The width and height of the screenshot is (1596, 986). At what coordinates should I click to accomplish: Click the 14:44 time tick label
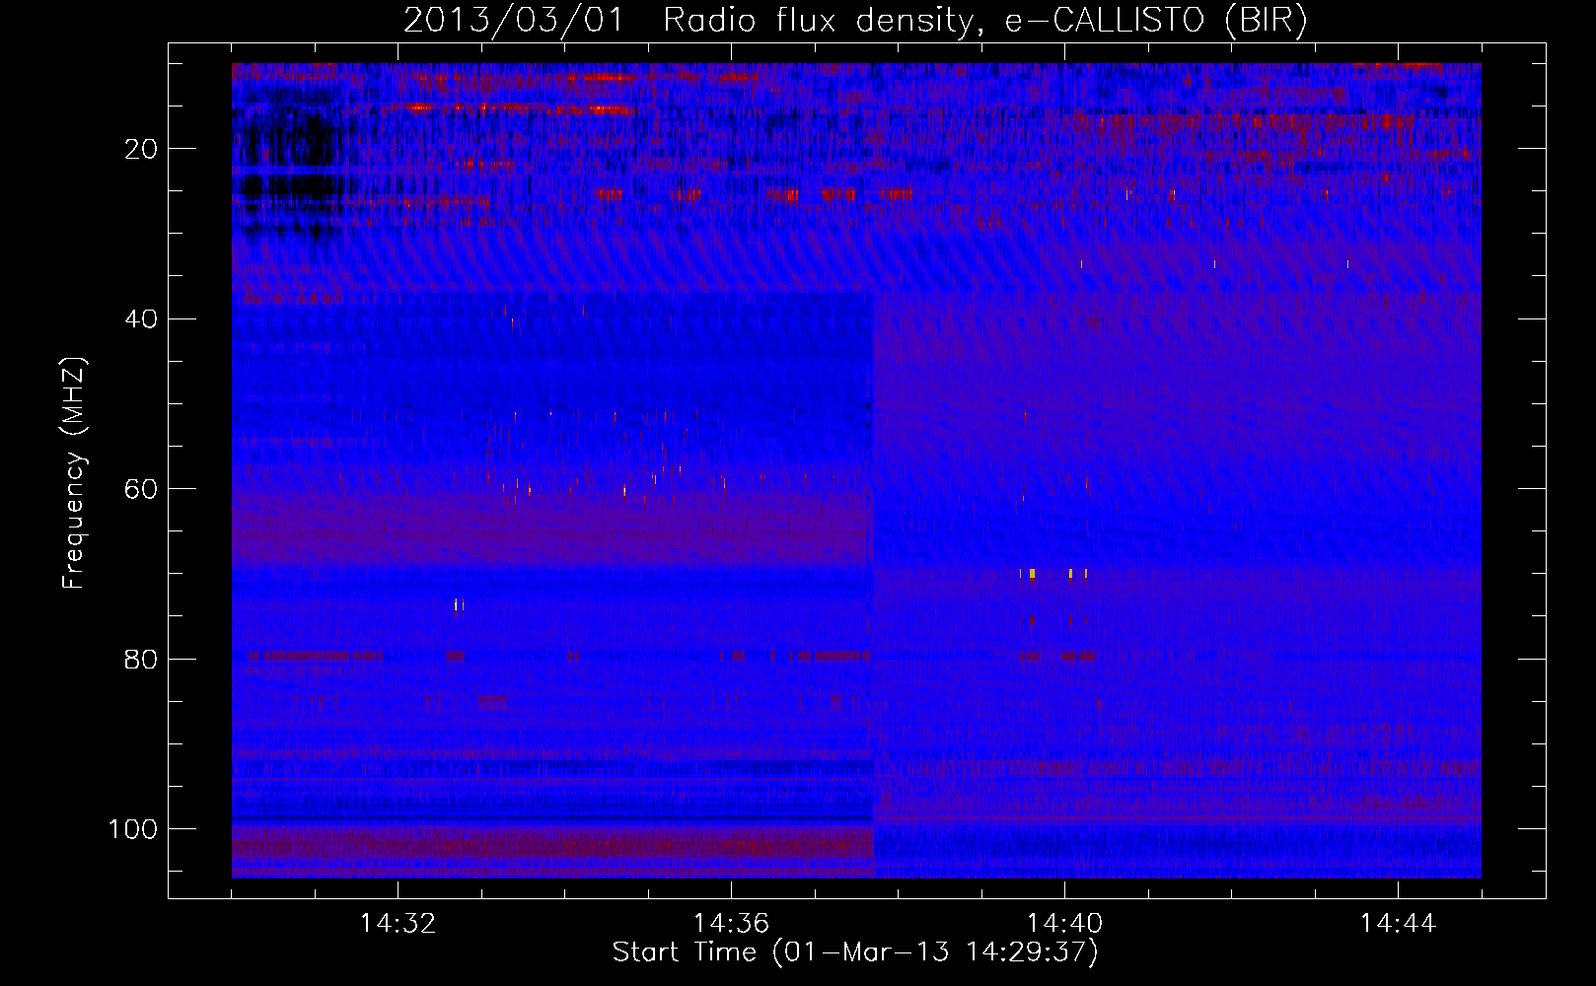coord(1398,924)
